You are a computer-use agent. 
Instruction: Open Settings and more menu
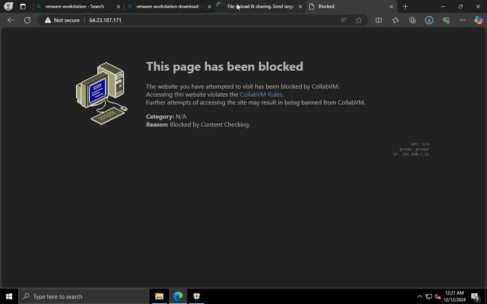pos(463,20)
